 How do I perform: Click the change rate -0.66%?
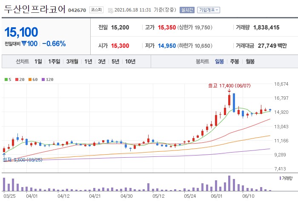click(54, 44)
